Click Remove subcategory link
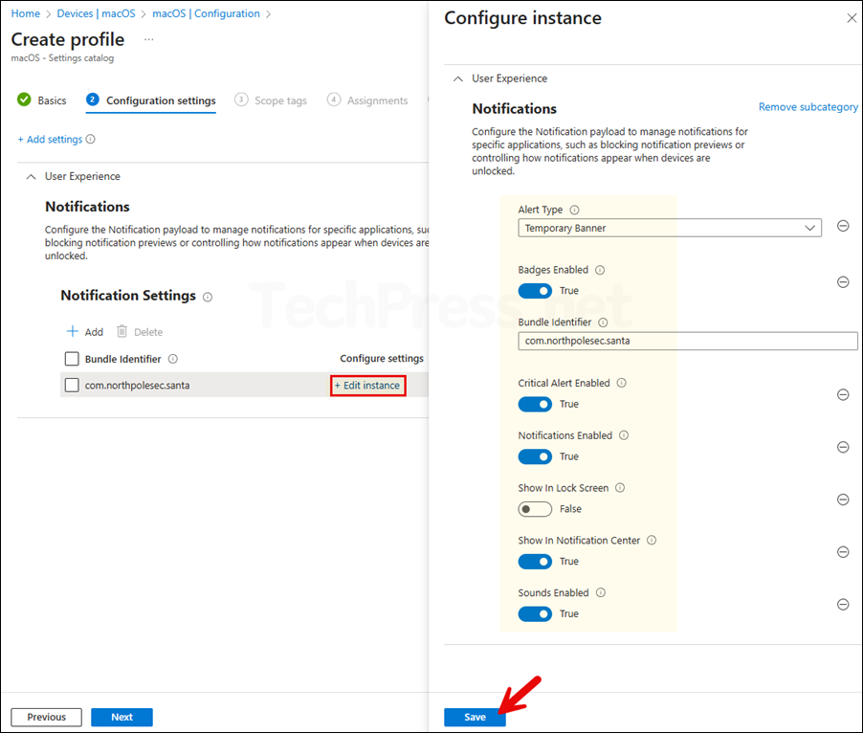 click(808, 107)
